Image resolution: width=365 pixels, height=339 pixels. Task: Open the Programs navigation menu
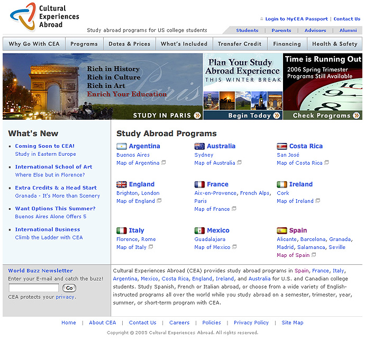point(84,44)
